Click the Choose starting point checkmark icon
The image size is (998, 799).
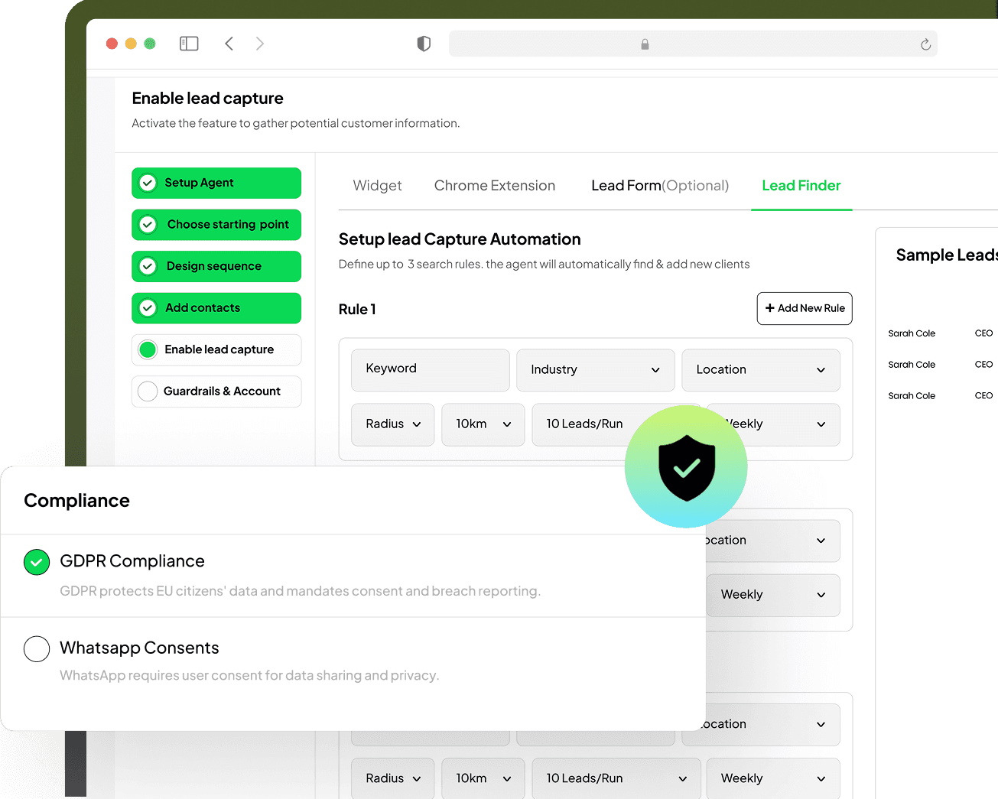(148, 225)
